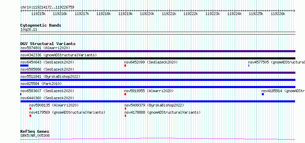Viewport: 305px width, 143px height.
Task: Select the DGV Structural Variants track title
Action: (48, 44)
